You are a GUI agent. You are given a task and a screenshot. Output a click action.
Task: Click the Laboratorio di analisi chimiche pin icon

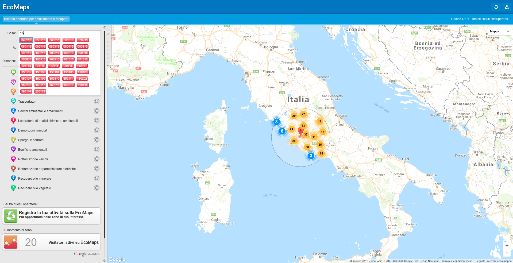tap(13, 121)
